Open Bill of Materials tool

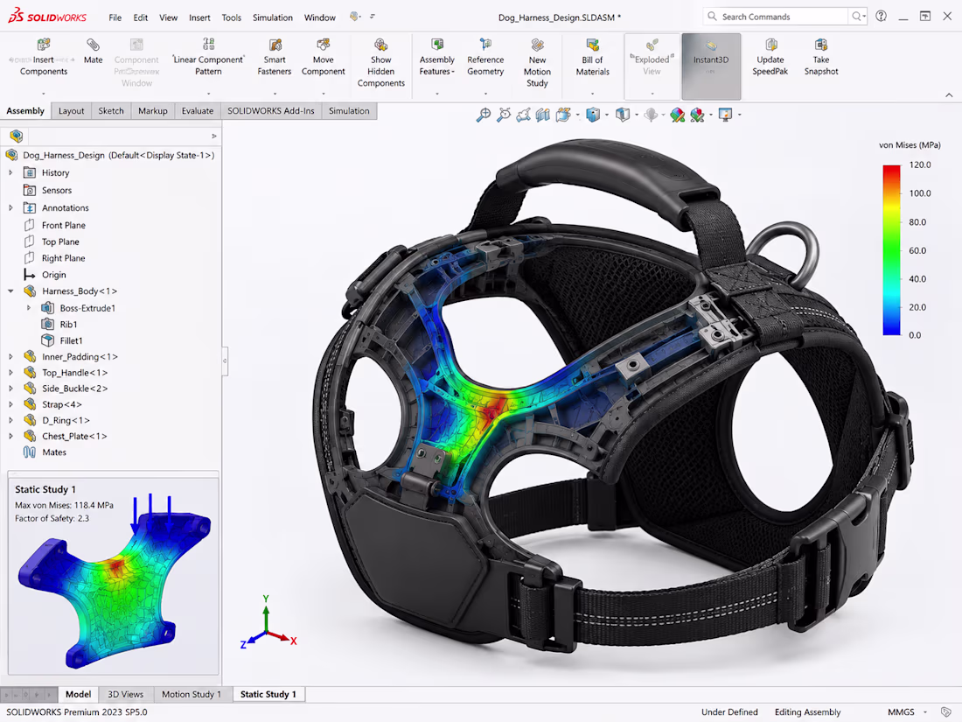coord(593,57)
